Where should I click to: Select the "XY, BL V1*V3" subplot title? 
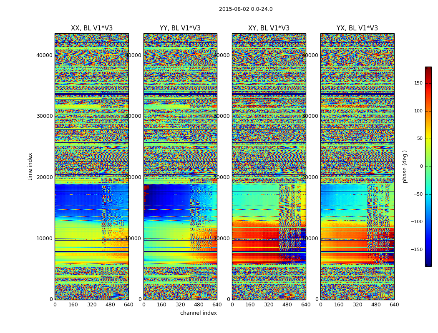coord(269,28)
